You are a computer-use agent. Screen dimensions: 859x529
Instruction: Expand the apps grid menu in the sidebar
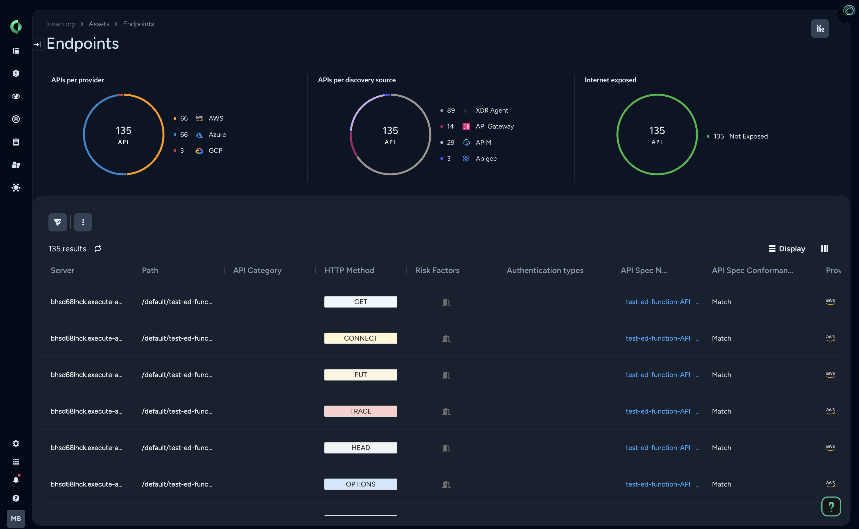point(16,461)
